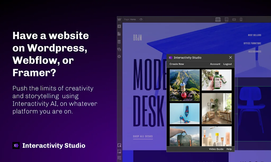Viewport: 271px width, 162px height.
Task: Open the project Settings gear
Action: (x=119, y=56)
